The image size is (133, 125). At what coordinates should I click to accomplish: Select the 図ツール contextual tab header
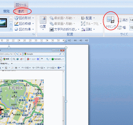[21, 5]
